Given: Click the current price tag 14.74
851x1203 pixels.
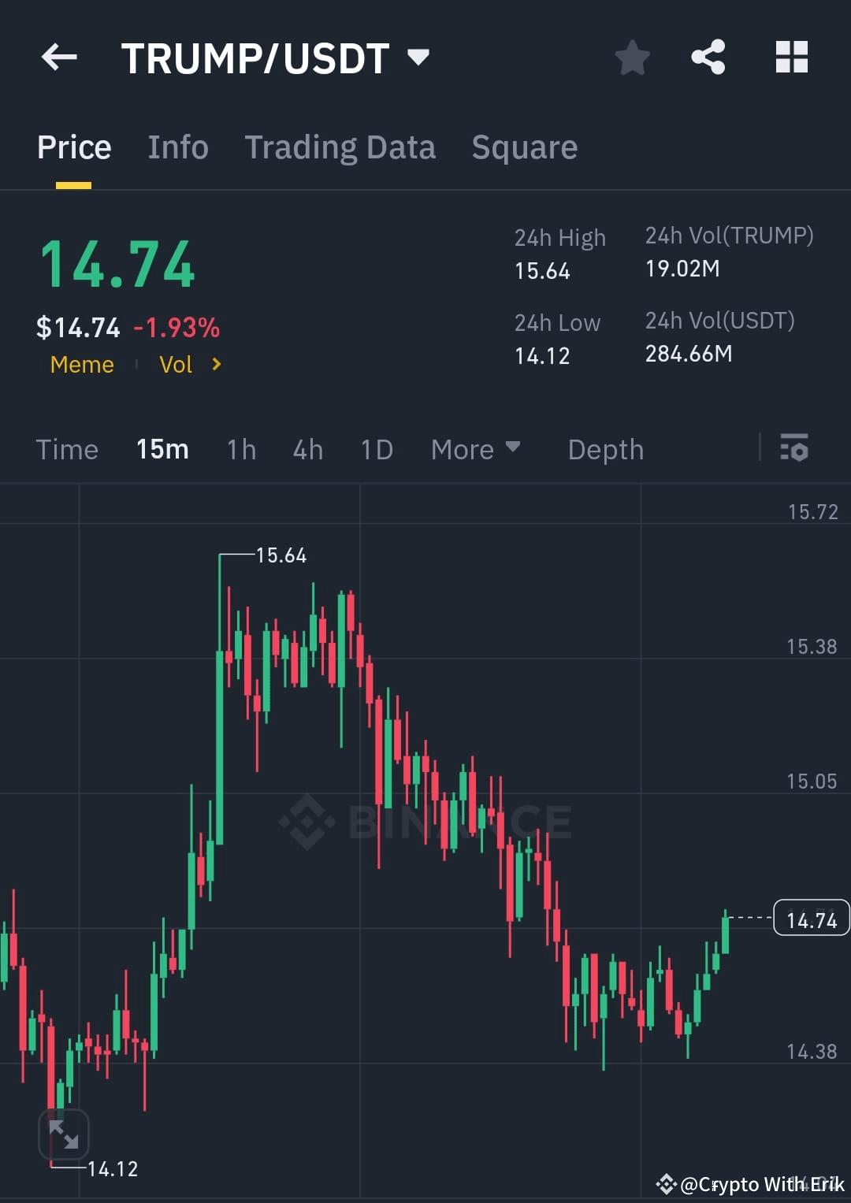Looking at the screenshot, I should 812,918.
